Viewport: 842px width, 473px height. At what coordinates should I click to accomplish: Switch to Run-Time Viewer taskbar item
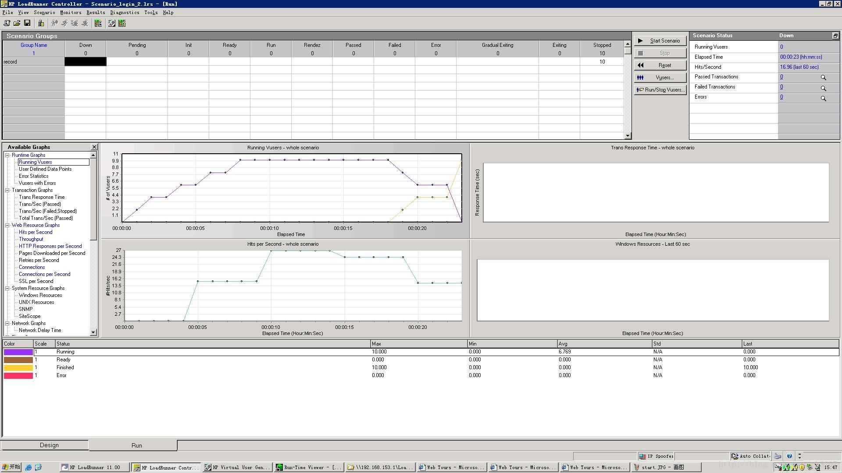click(308, 467)
